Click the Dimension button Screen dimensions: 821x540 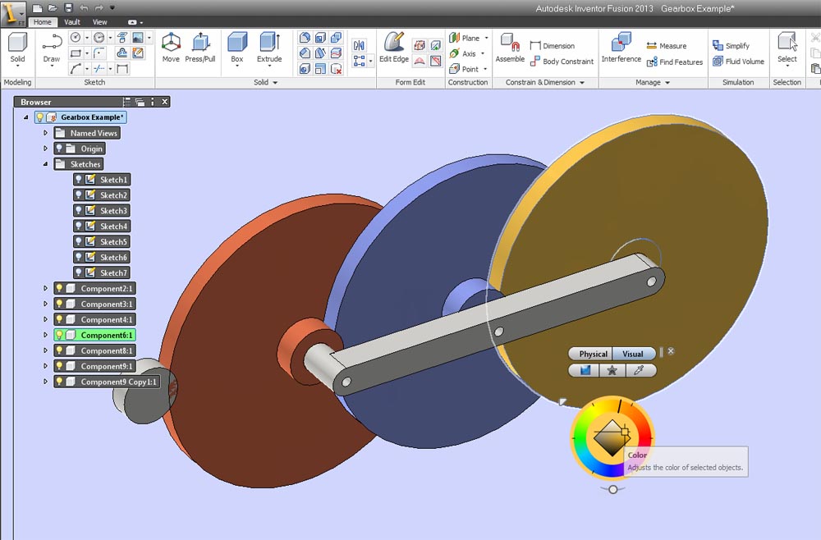pos(552,45)
